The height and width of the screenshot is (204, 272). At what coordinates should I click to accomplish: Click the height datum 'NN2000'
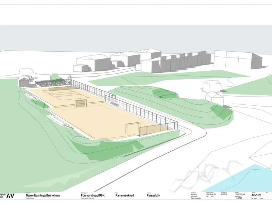pos(224,194)
